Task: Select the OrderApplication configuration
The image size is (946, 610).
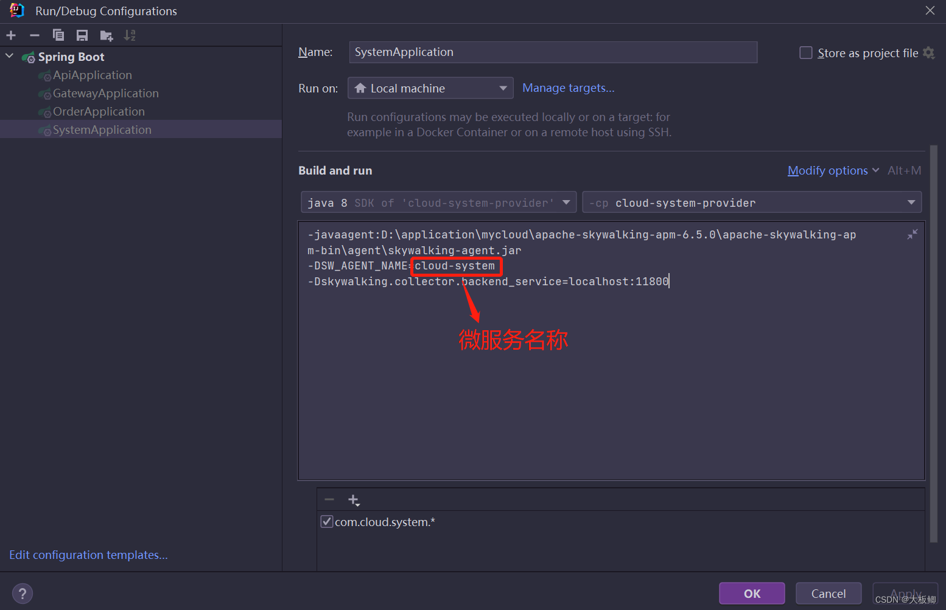Action: click(99, 111)
